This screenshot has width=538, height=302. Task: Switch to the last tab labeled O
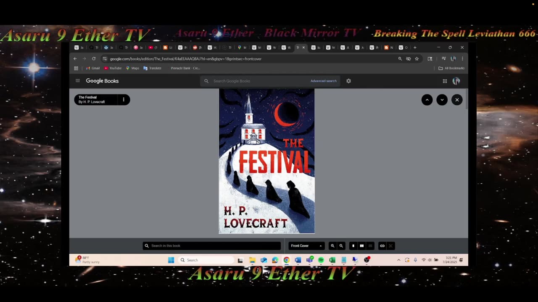click(403, 47)
